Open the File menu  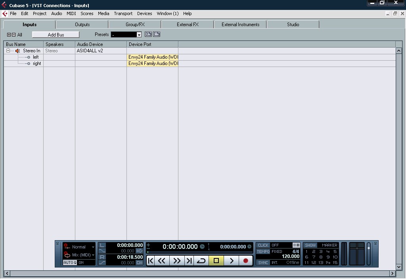13,13
